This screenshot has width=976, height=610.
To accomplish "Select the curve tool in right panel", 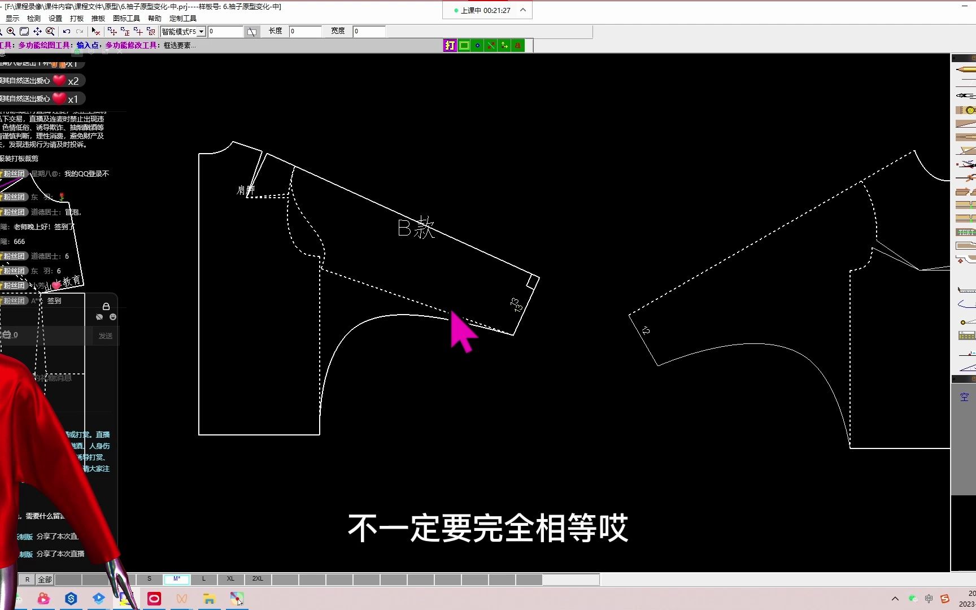I will point(966,304).
